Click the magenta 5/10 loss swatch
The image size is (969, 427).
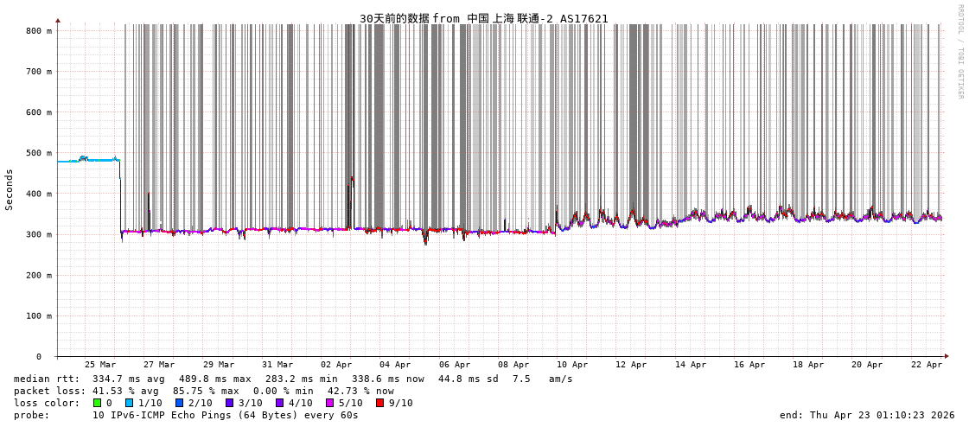[330, 403]
